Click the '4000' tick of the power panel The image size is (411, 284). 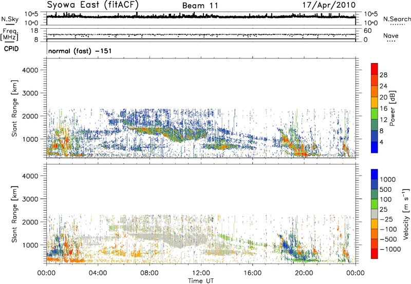(30, 70)
